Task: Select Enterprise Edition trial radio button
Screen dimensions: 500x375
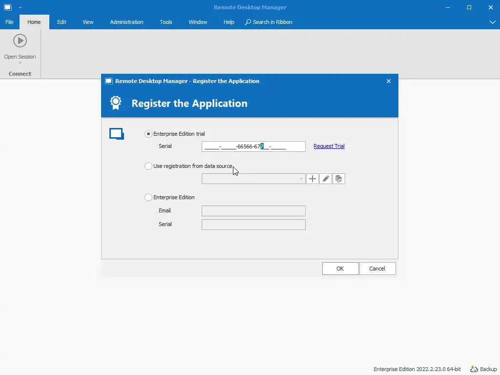Action: pyautogui.click(x=148, y=134)
